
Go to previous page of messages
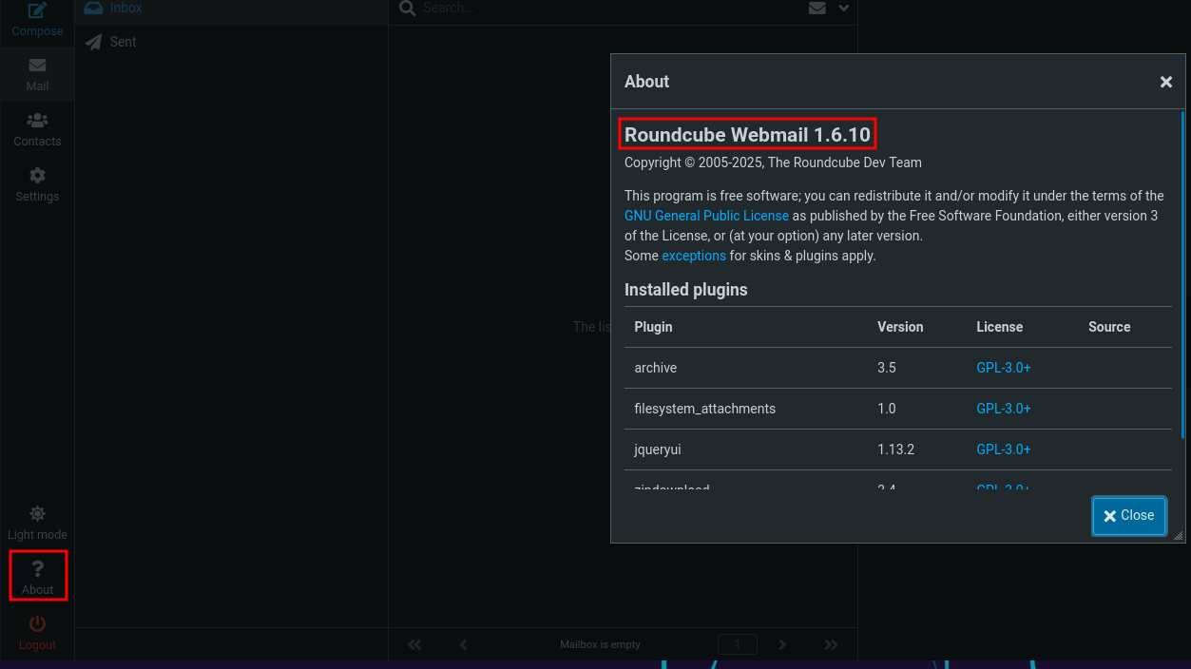(x=463, y=644)
